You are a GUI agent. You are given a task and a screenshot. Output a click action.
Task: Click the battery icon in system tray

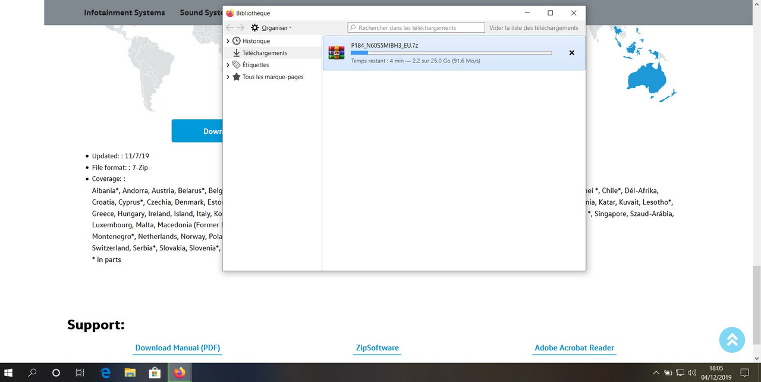[668, 372]
